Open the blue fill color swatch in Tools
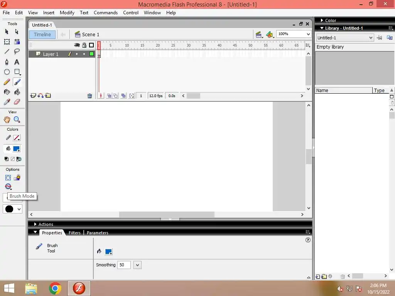This screenshot has height=296, width=395. pyautogui.click(x=16, y=149)
